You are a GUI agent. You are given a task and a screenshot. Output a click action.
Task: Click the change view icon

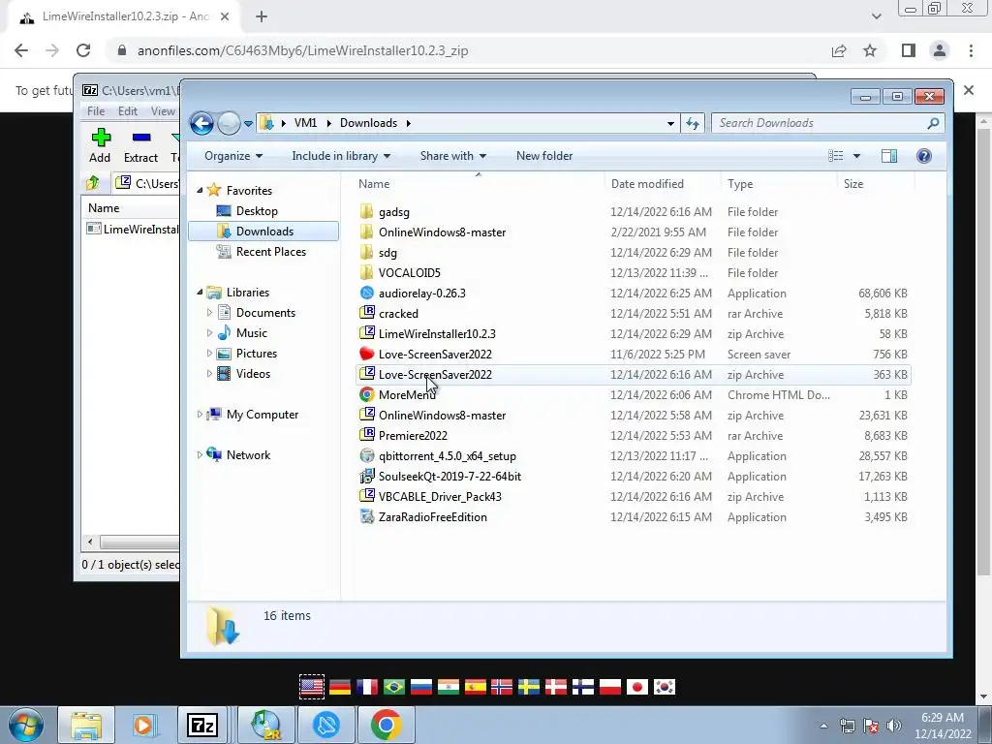click(836, 156)
